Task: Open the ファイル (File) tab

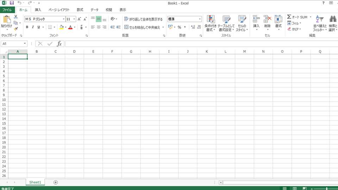Action: pyautogui.click(x=7, y=10)
